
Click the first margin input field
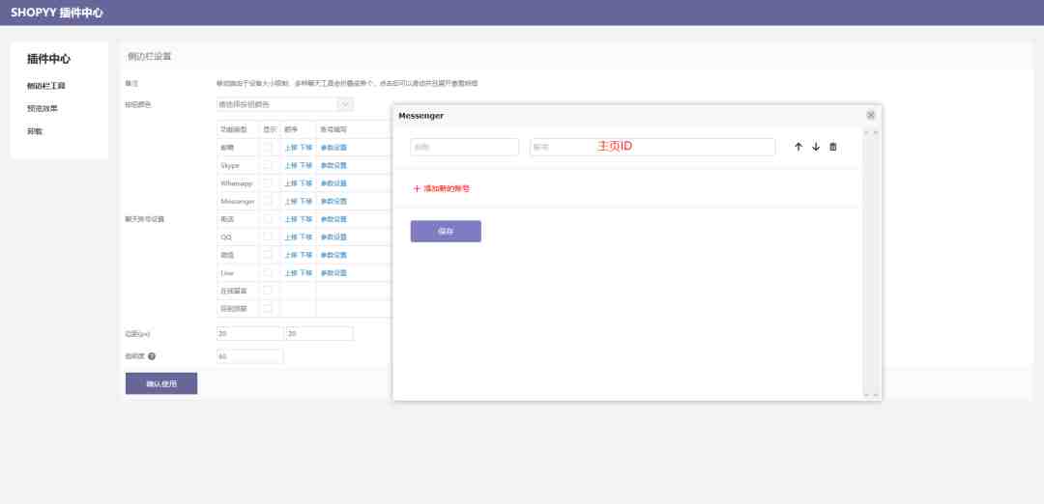click(249, 334)
